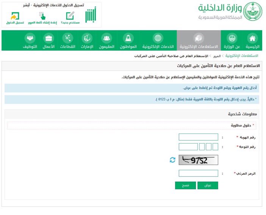Click the تسجيل الدخول login arrow icon
This screenshot has width=266, height=215.
point(15,16)
